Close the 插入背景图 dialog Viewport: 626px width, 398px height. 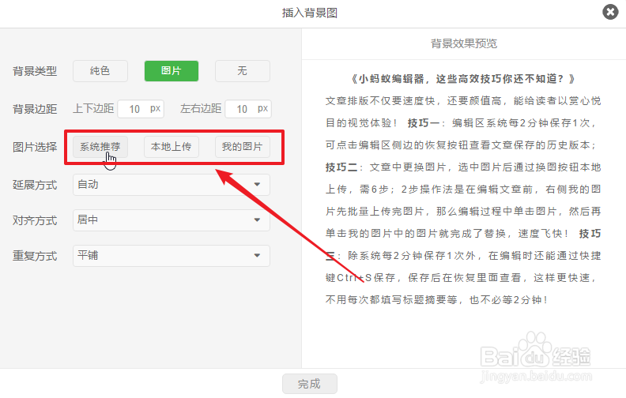(610, 12)
